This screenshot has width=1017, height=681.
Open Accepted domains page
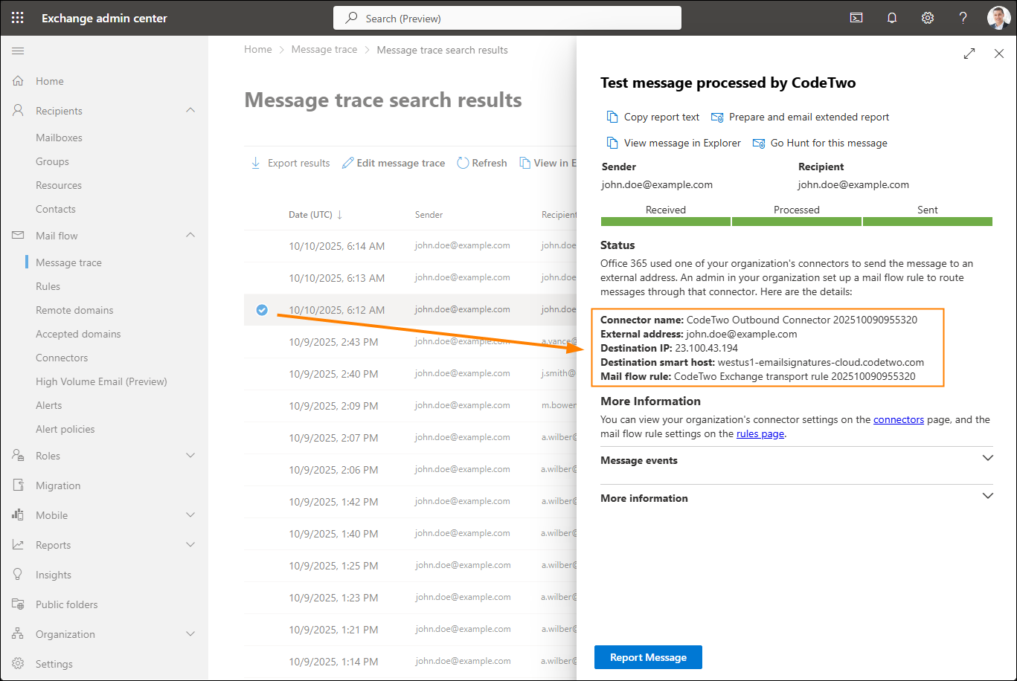78,334
